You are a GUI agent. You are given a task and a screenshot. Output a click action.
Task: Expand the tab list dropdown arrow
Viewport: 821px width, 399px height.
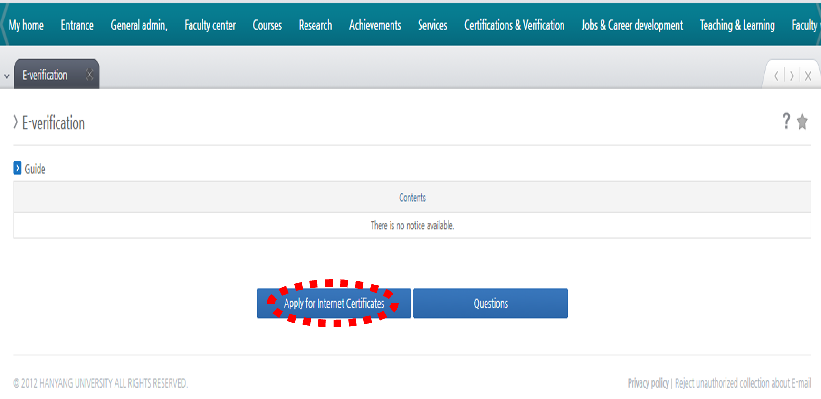(7, 76)
